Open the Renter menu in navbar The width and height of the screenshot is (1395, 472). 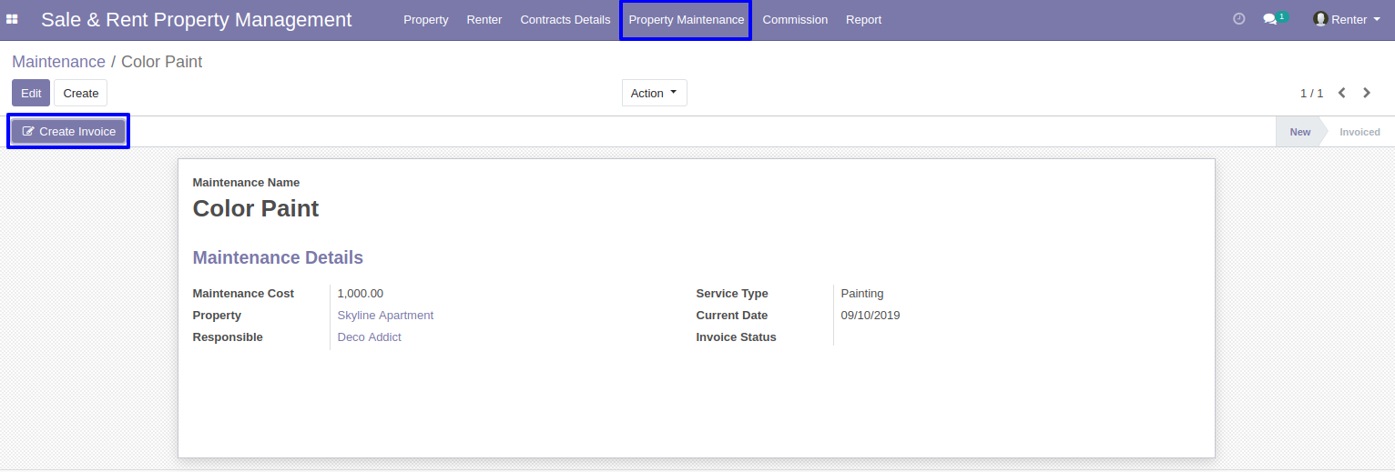[484, 20]
